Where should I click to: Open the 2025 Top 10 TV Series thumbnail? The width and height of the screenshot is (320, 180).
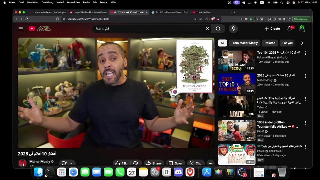pos(237,84)
